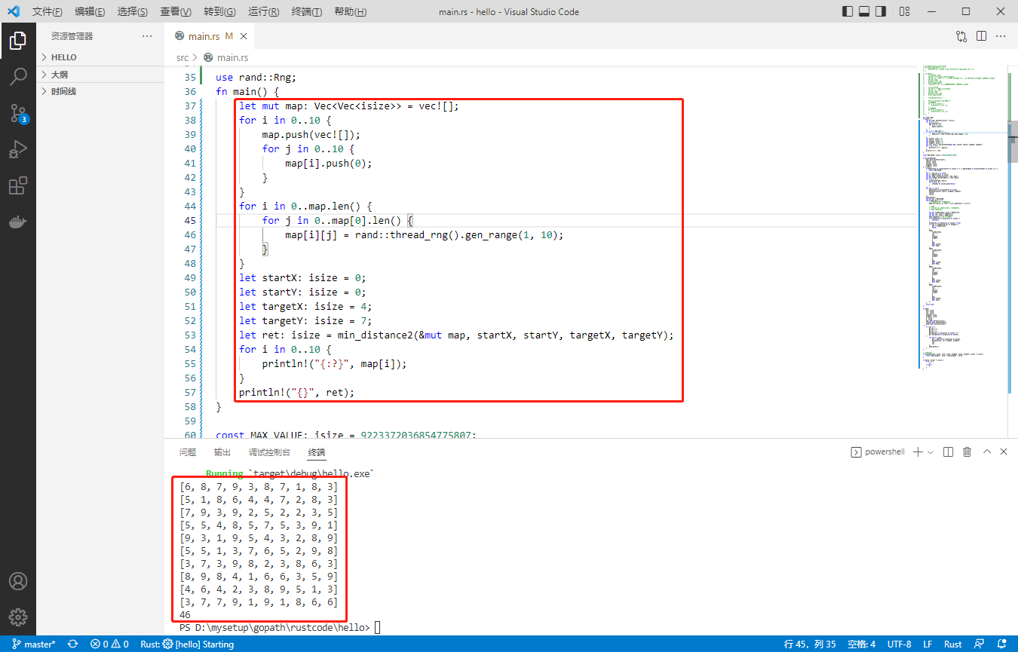Open the 编辑(E) menu
This screenshot has height=652, width=1018.
click(90, 12)
